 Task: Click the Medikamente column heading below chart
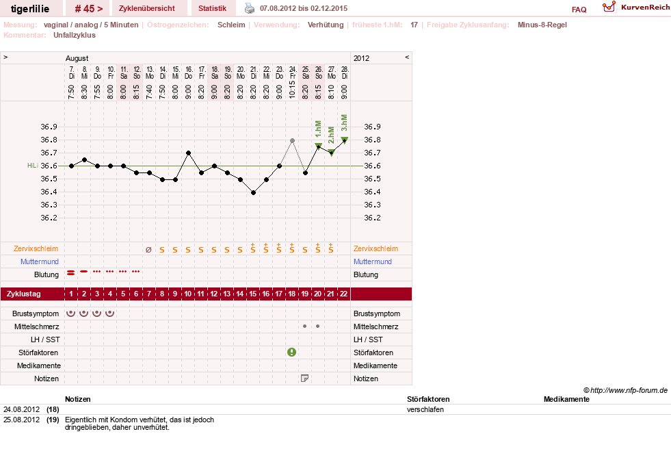(x=566, y=399)
